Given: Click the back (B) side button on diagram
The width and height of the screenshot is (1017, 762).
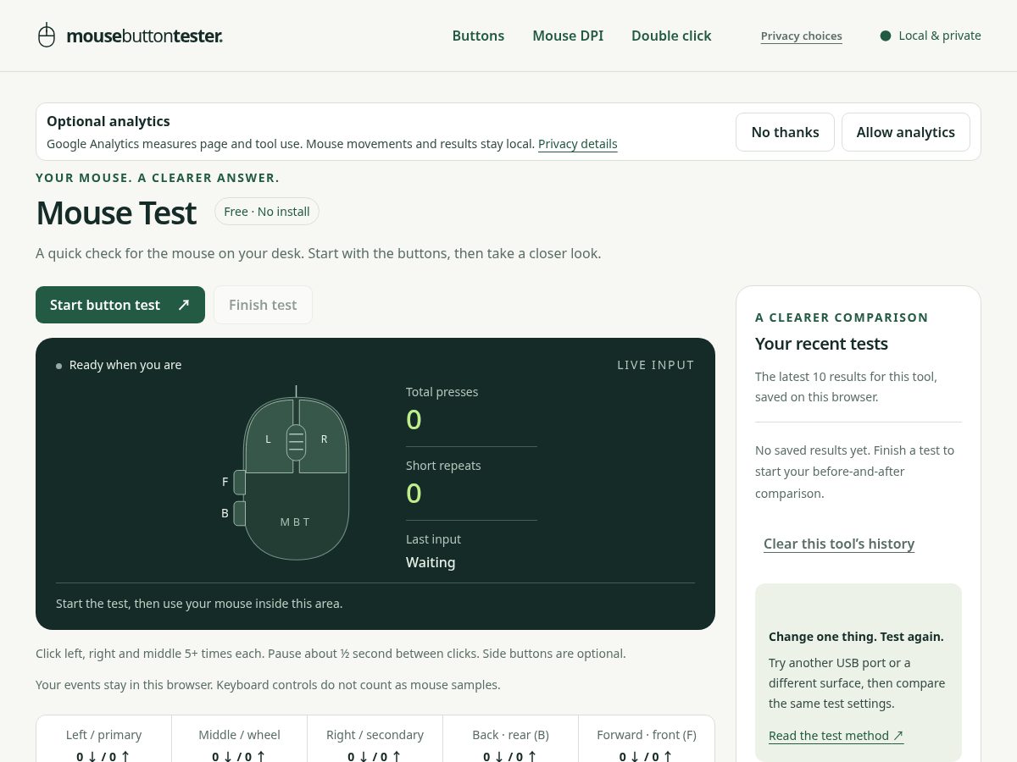Looking at the screenshot, I should click(239, 513).
